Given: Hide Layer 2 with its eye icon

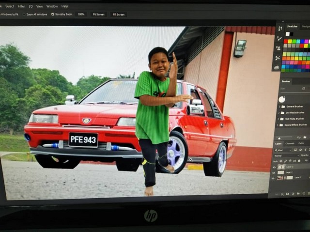Looking at the screenshot, I should pos(274,167).
